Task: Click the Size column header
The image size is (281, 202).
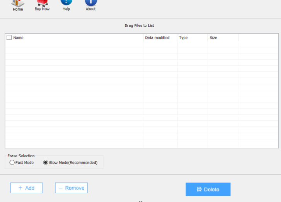Action: click(x=213, y=38)
